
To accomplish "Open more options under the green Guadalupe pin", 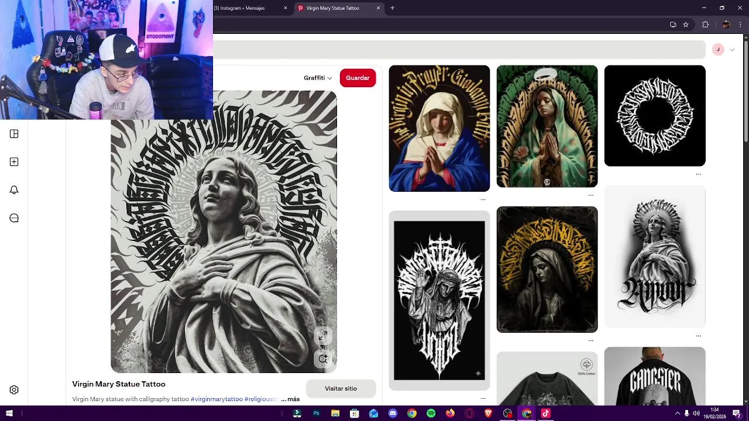I will tap(590, 195).
